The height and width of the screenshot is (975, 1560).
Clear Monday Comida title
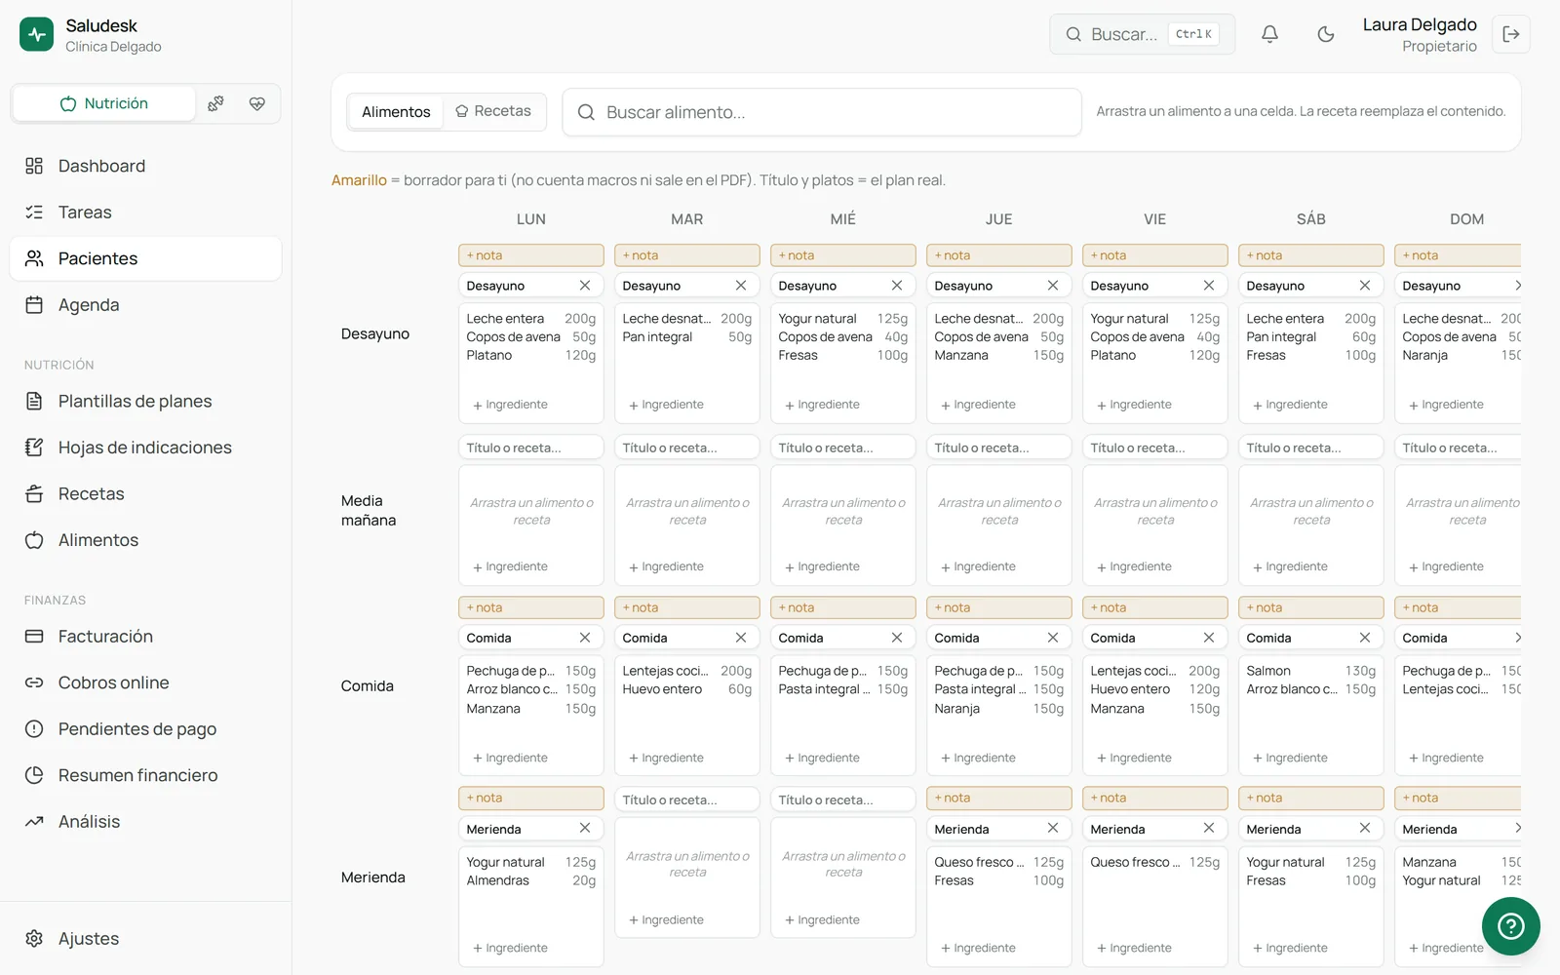pos(585,638)
